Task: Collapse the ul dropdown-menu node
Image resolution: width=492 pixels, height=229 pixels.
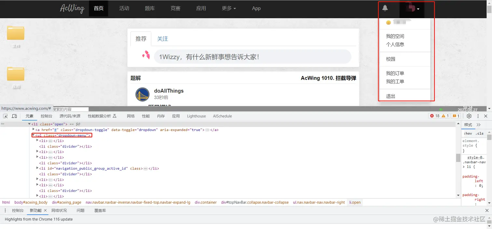Action: 33,135
